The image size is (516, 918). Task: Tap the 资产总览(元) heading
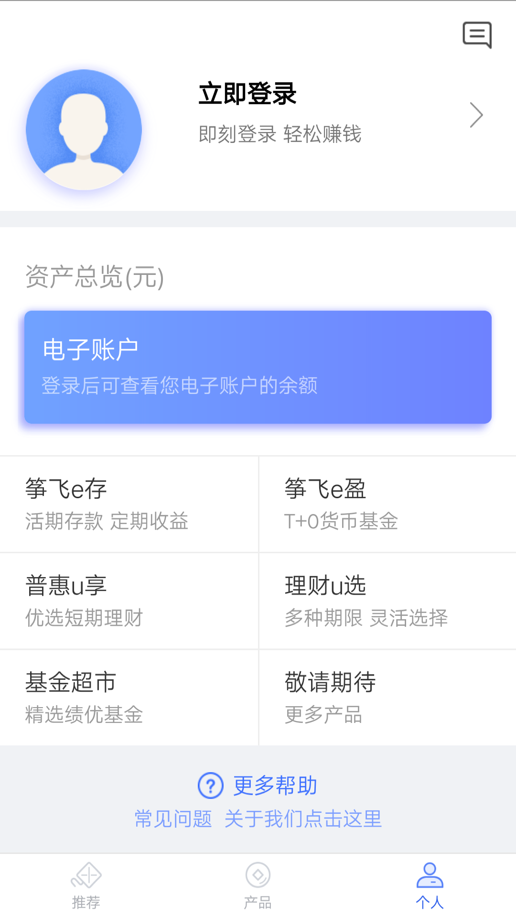(x=95, y=277)
